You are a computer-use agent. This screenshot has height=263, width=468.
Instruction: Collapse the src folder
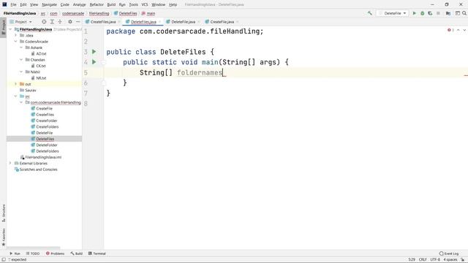click(16, 96)
